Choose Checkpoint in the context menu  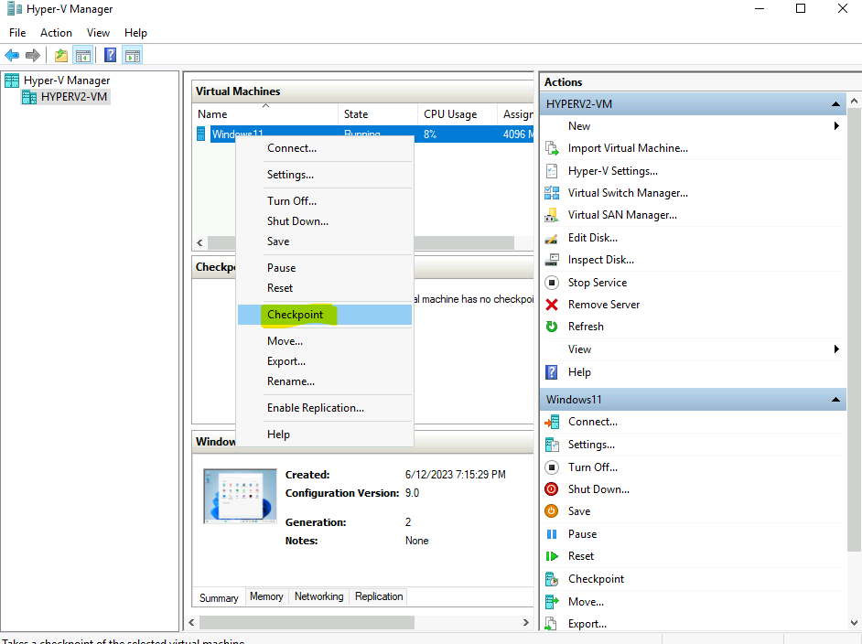[x=325, y=315]
